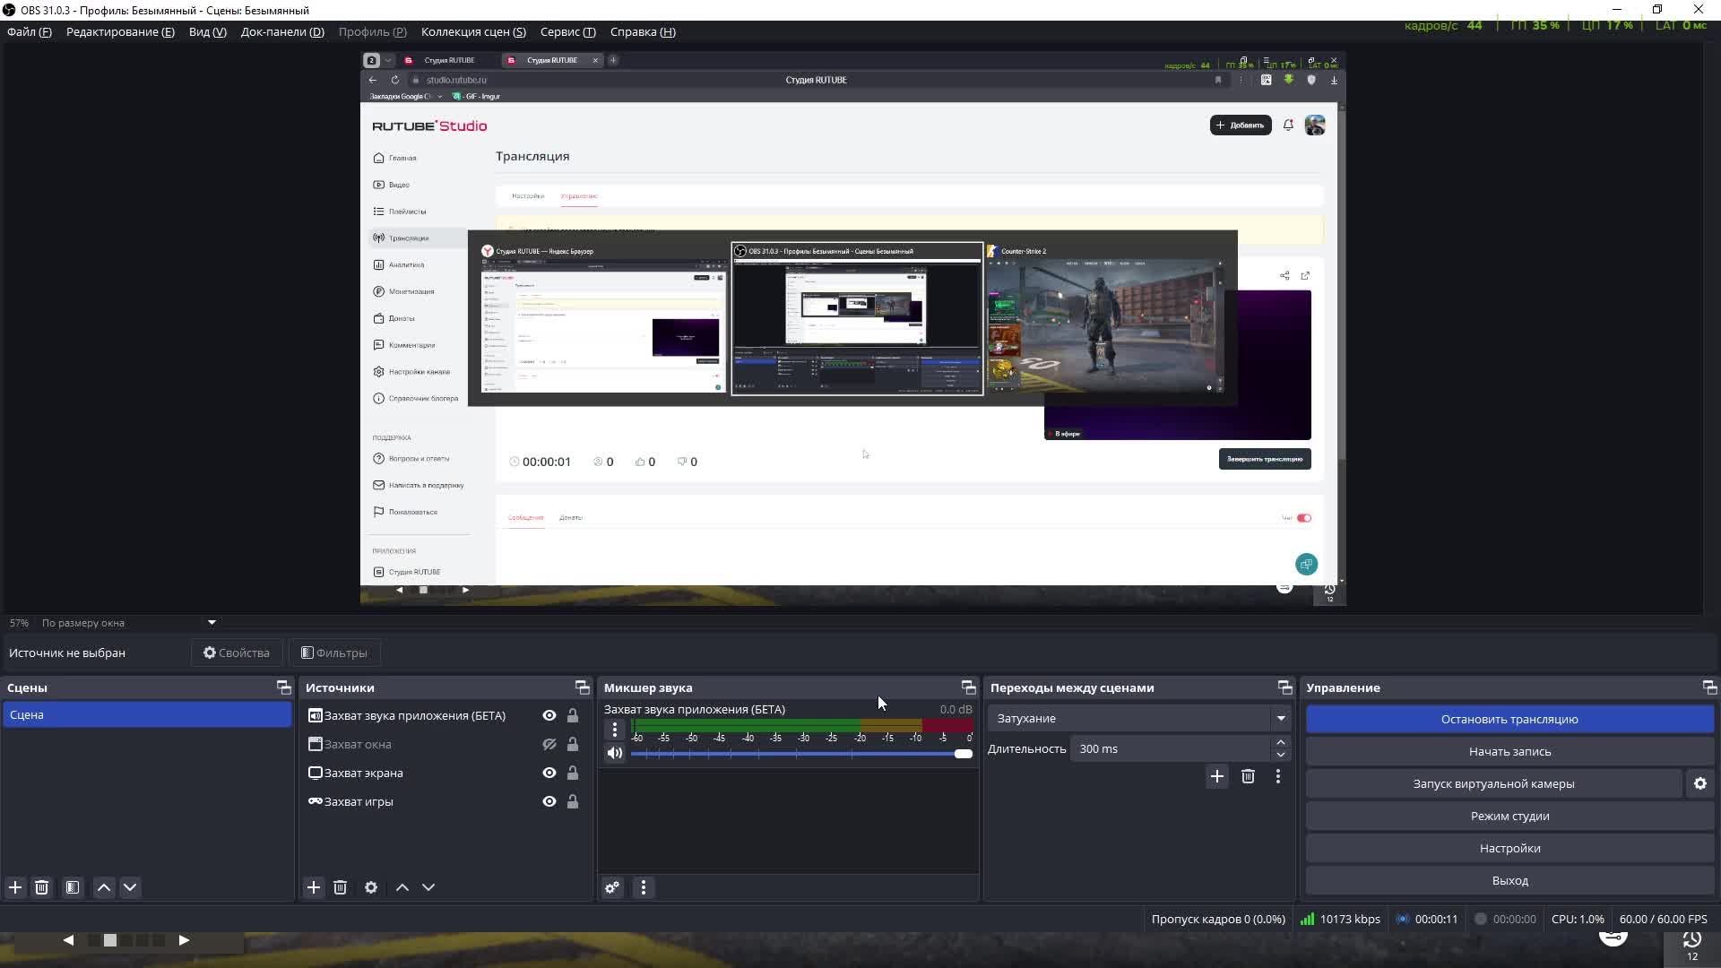
Task: Undock the Controls panel
Action: pos(1709,687)
